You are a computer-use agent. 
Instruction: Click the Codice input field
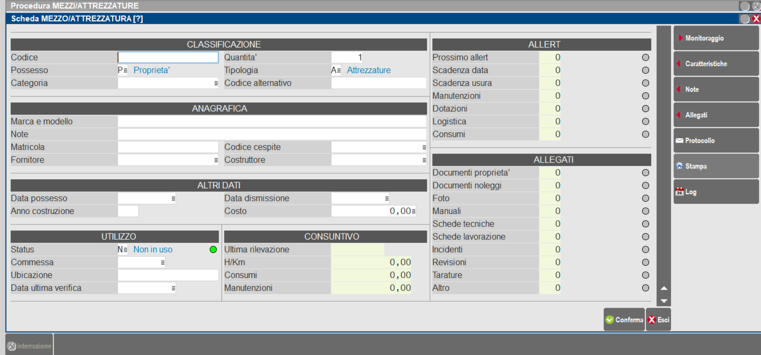tap(168, 58)
